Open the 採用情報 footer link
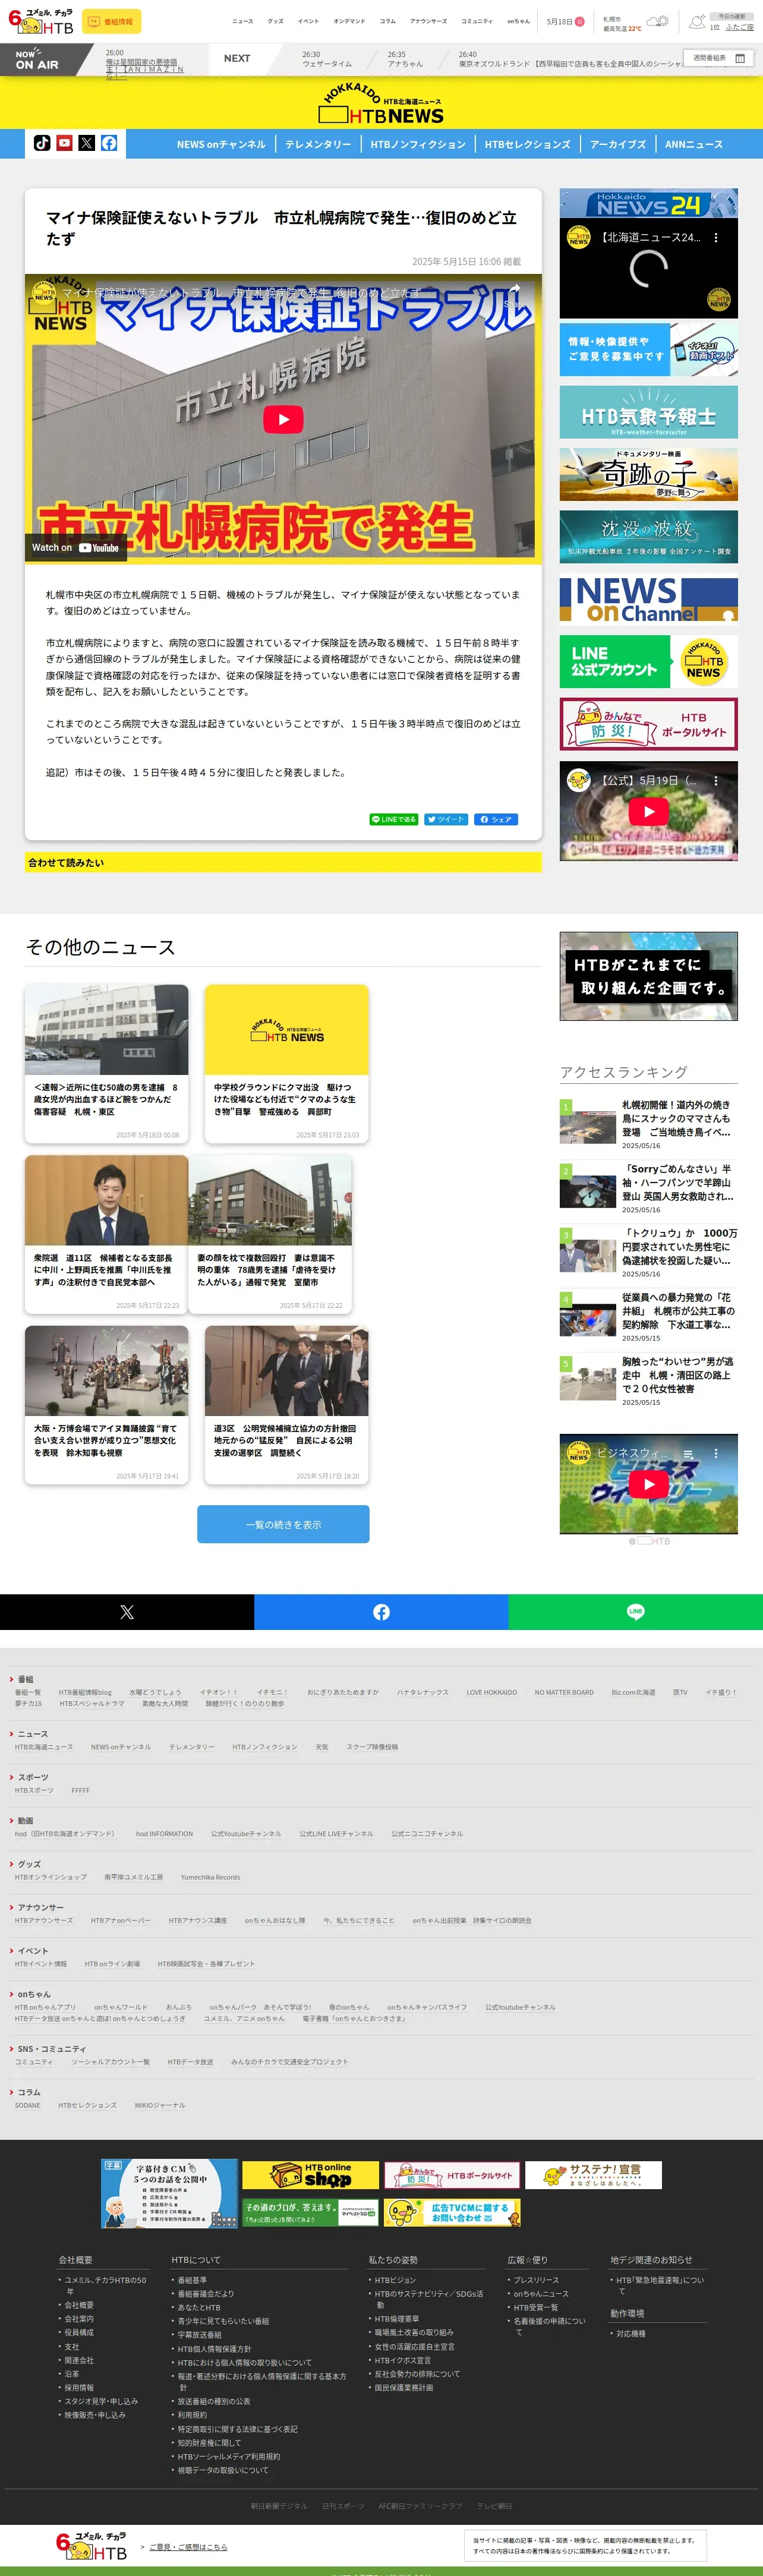Viewport: 763px width, 2576px height. [79, 2387]
